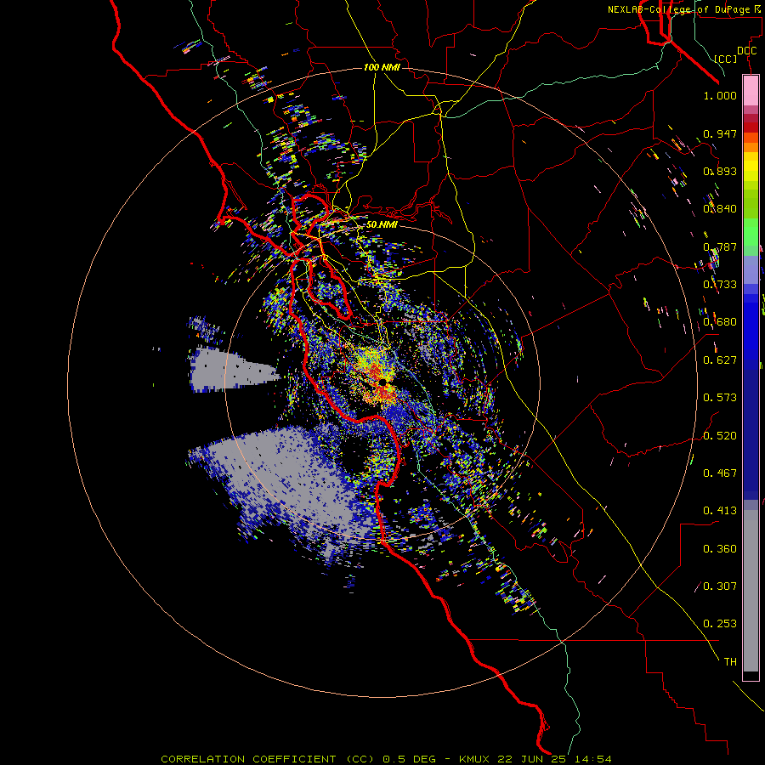Image resolution: width=765 pixels, height=765 pixels.
Task: Select the 0.680 legend value
Action: pos(720,322)
